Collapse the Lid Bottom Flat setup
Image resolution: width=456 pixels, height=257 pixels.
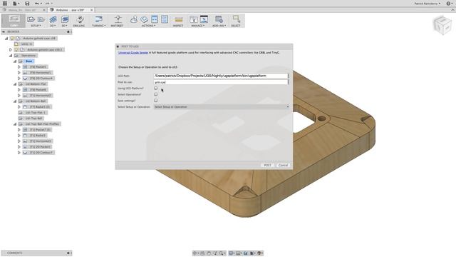(15, 84)
